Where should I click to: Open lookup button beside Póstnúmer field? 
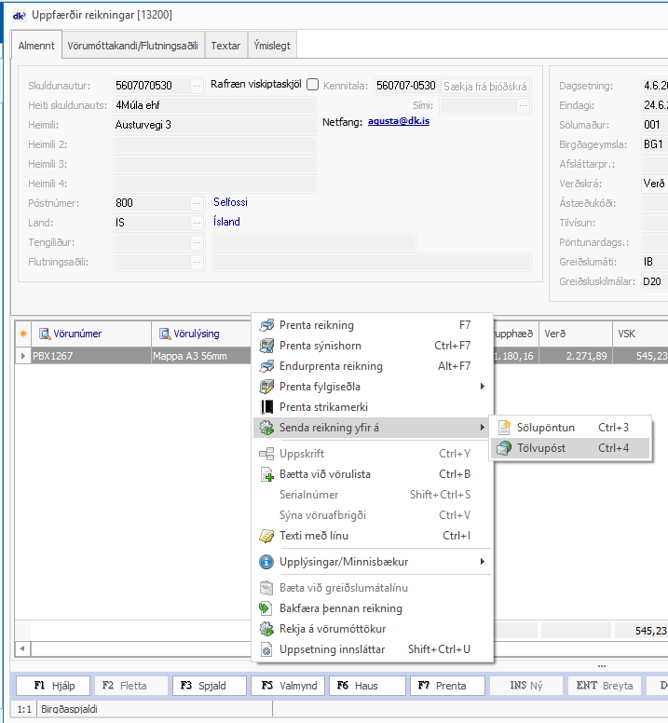(x=197, y=203)
